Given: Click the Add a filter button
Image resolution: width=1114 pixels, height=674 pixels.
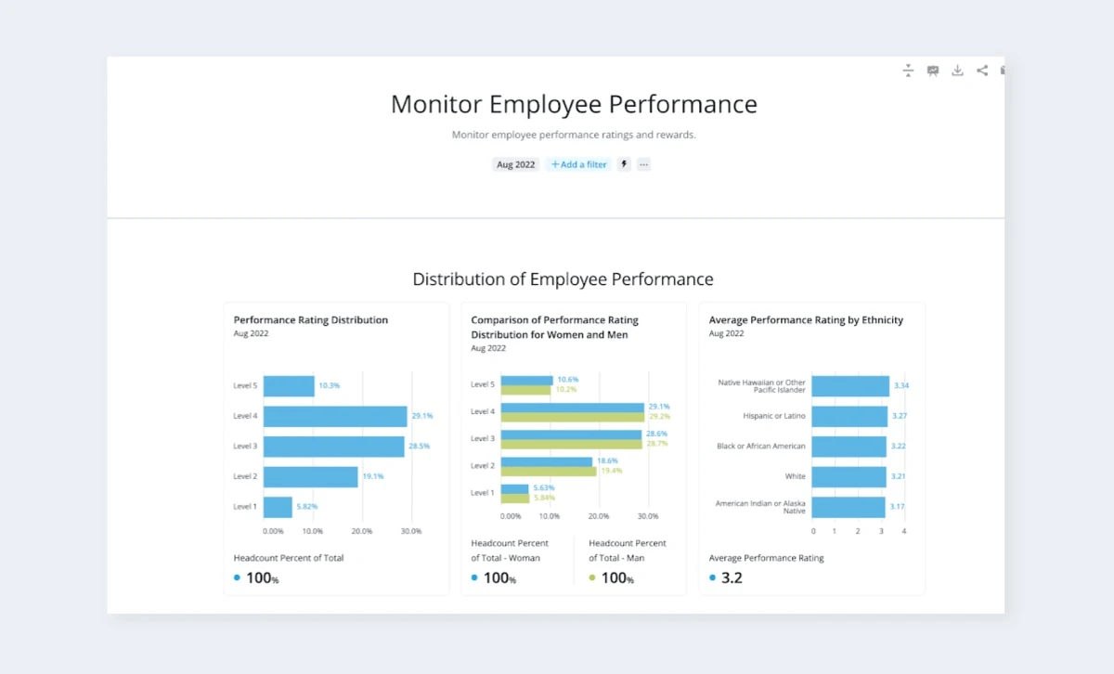Looking at the screenshot, I should click(578, 164).
